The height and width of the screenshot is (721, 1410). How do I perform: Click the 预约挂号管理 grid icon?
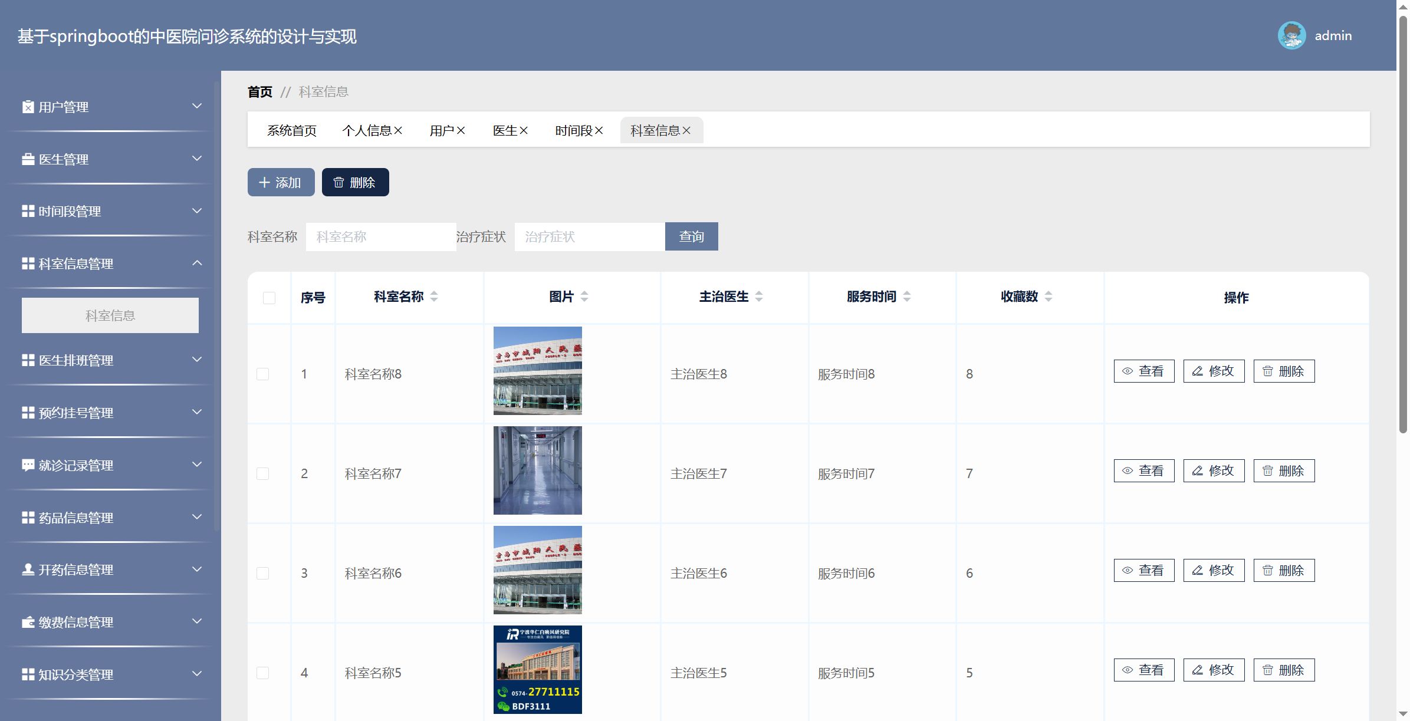[28, 413]
